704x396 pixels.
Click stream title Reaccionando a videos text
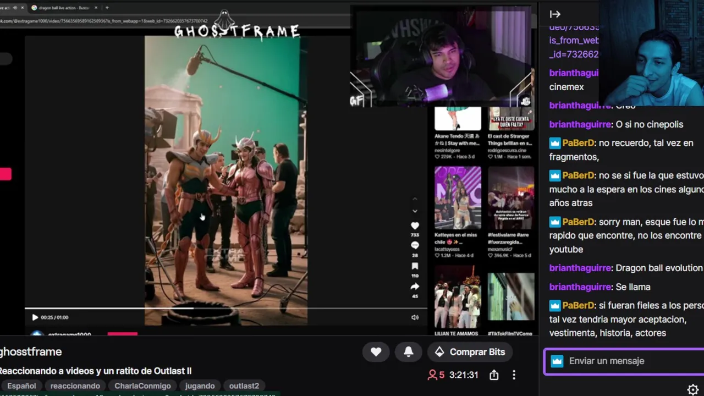click(96, 371)
